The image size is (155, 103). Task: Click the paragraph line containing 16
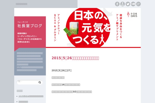(66, 85)
